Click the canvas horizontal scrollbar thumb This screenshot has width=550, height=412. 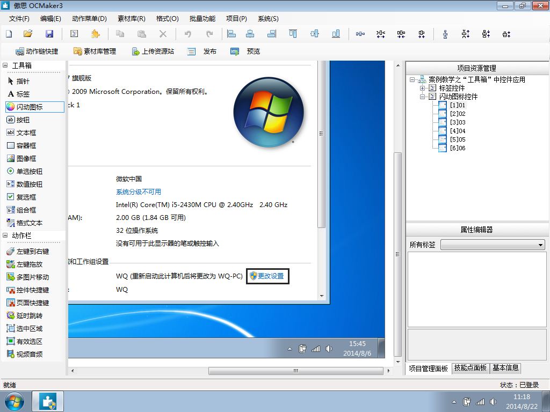296,371
